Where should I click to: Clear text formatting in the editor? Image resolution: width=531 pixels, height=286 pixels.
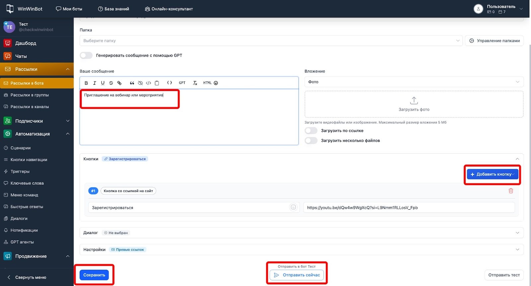point(195,83)
